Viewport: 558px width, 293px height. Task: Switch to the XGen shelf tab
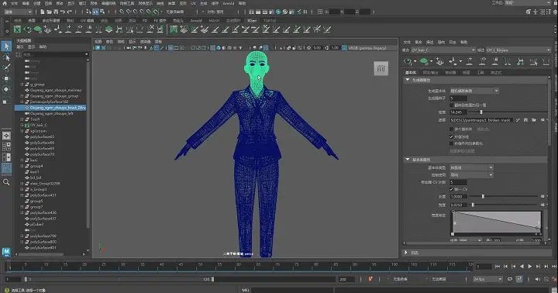[252, 21]
